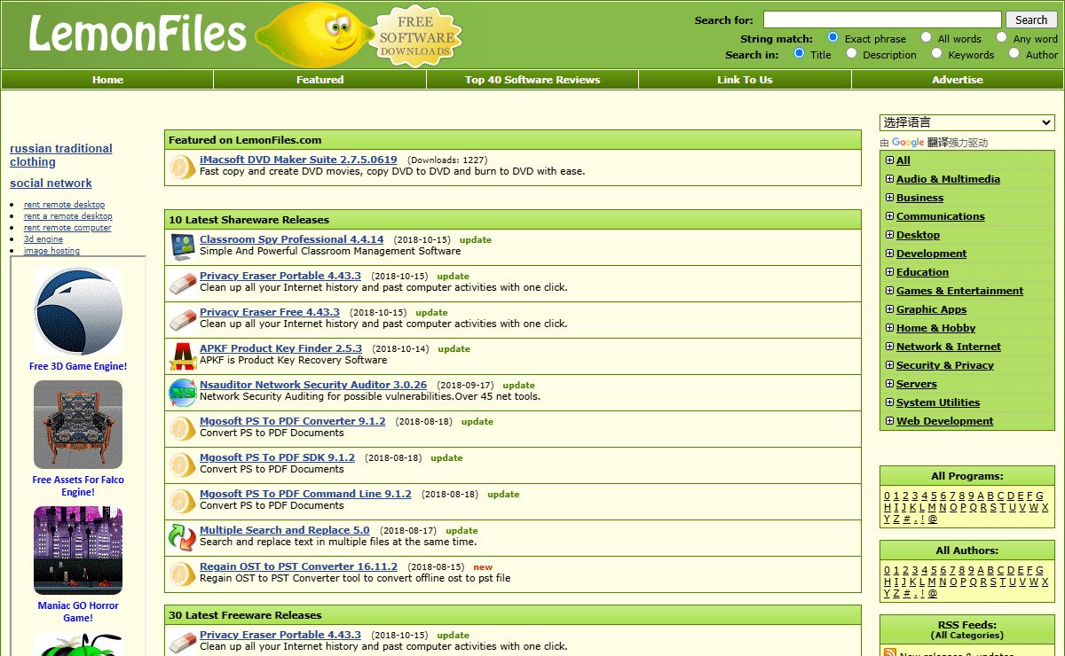Open the Nsauditor Network Security Auditor 3.0.26 link
The height and width of the screenshot is (656, 1065).
click(313, 385)
